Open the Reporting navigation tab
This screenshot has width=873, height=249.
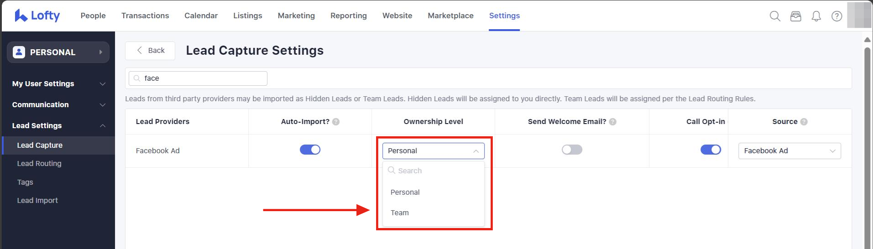(x=348, y=16)
